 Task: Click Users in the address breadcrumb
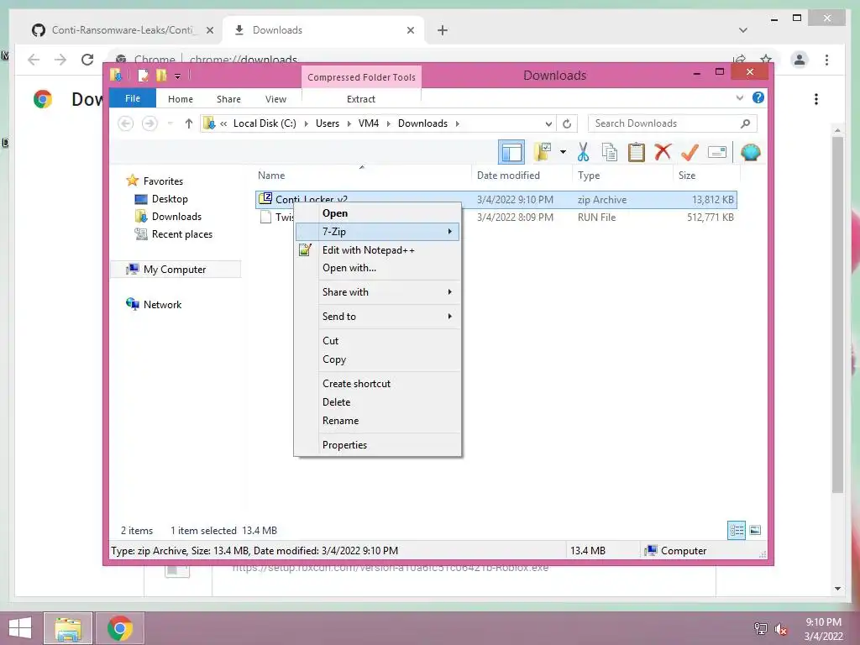click(x=328, y=123)
